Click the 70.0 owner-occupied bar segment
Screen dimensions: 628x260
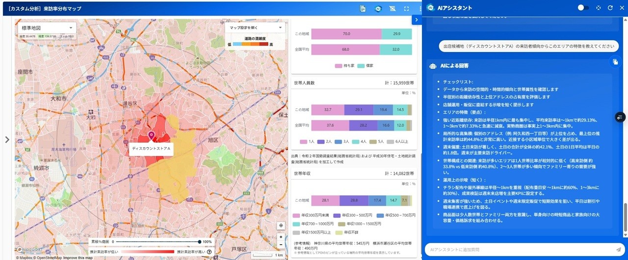tap(346, 34)
